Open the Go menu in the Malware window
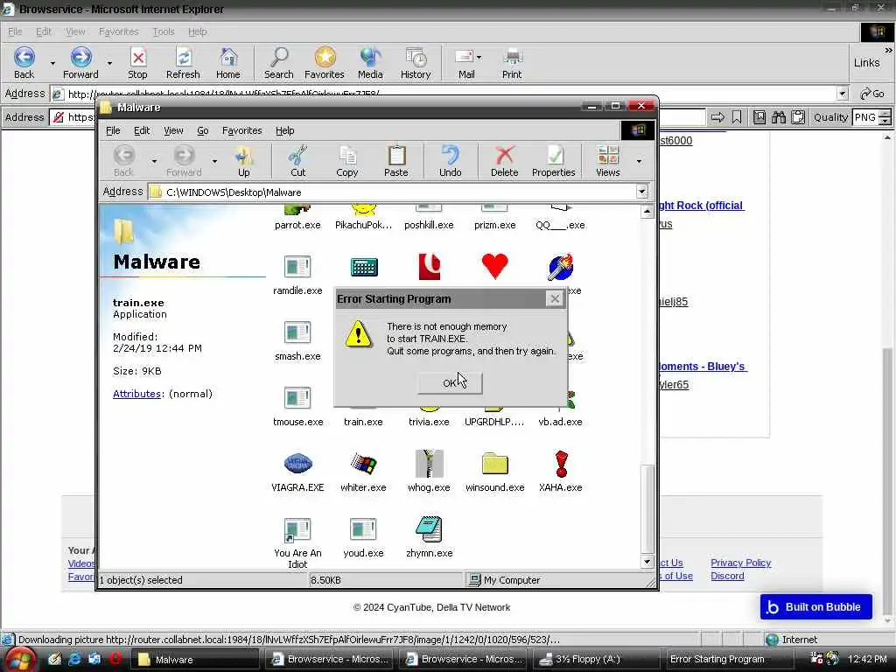Screen dimensions: 896x672 (203, 131)
